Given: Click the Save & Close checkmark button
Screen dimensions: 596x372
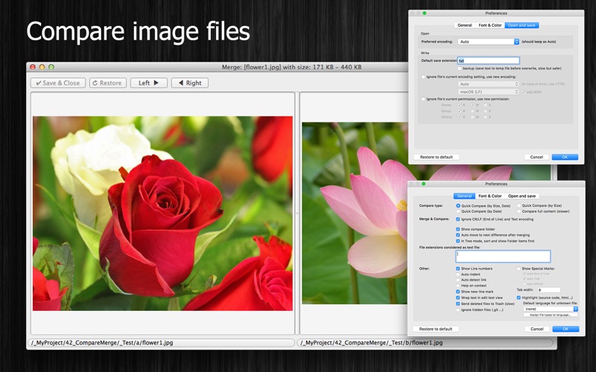Looking at the screenshot, I should coord(58,83).
